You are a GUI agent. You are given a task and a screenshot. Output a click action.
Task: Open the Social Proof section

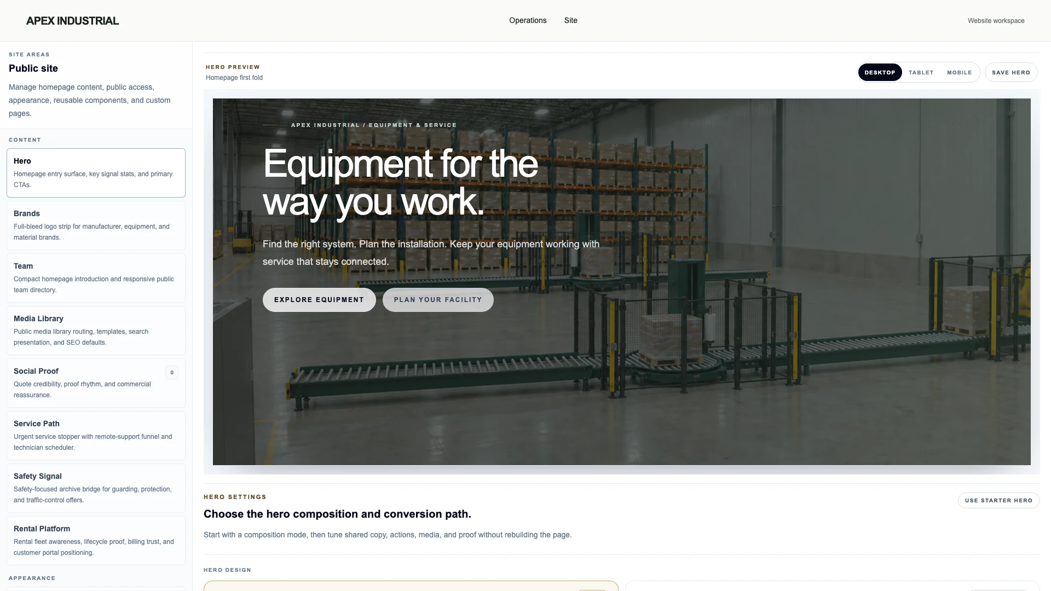tap(96, 383)
